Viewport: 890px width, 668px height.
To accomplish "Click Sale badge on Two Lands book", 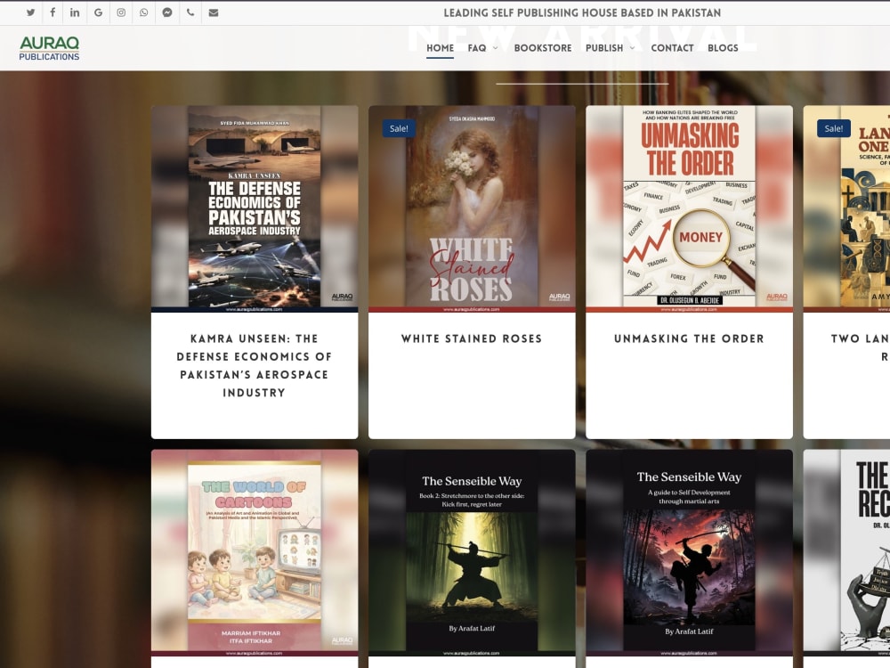I will tap(833, 128).
